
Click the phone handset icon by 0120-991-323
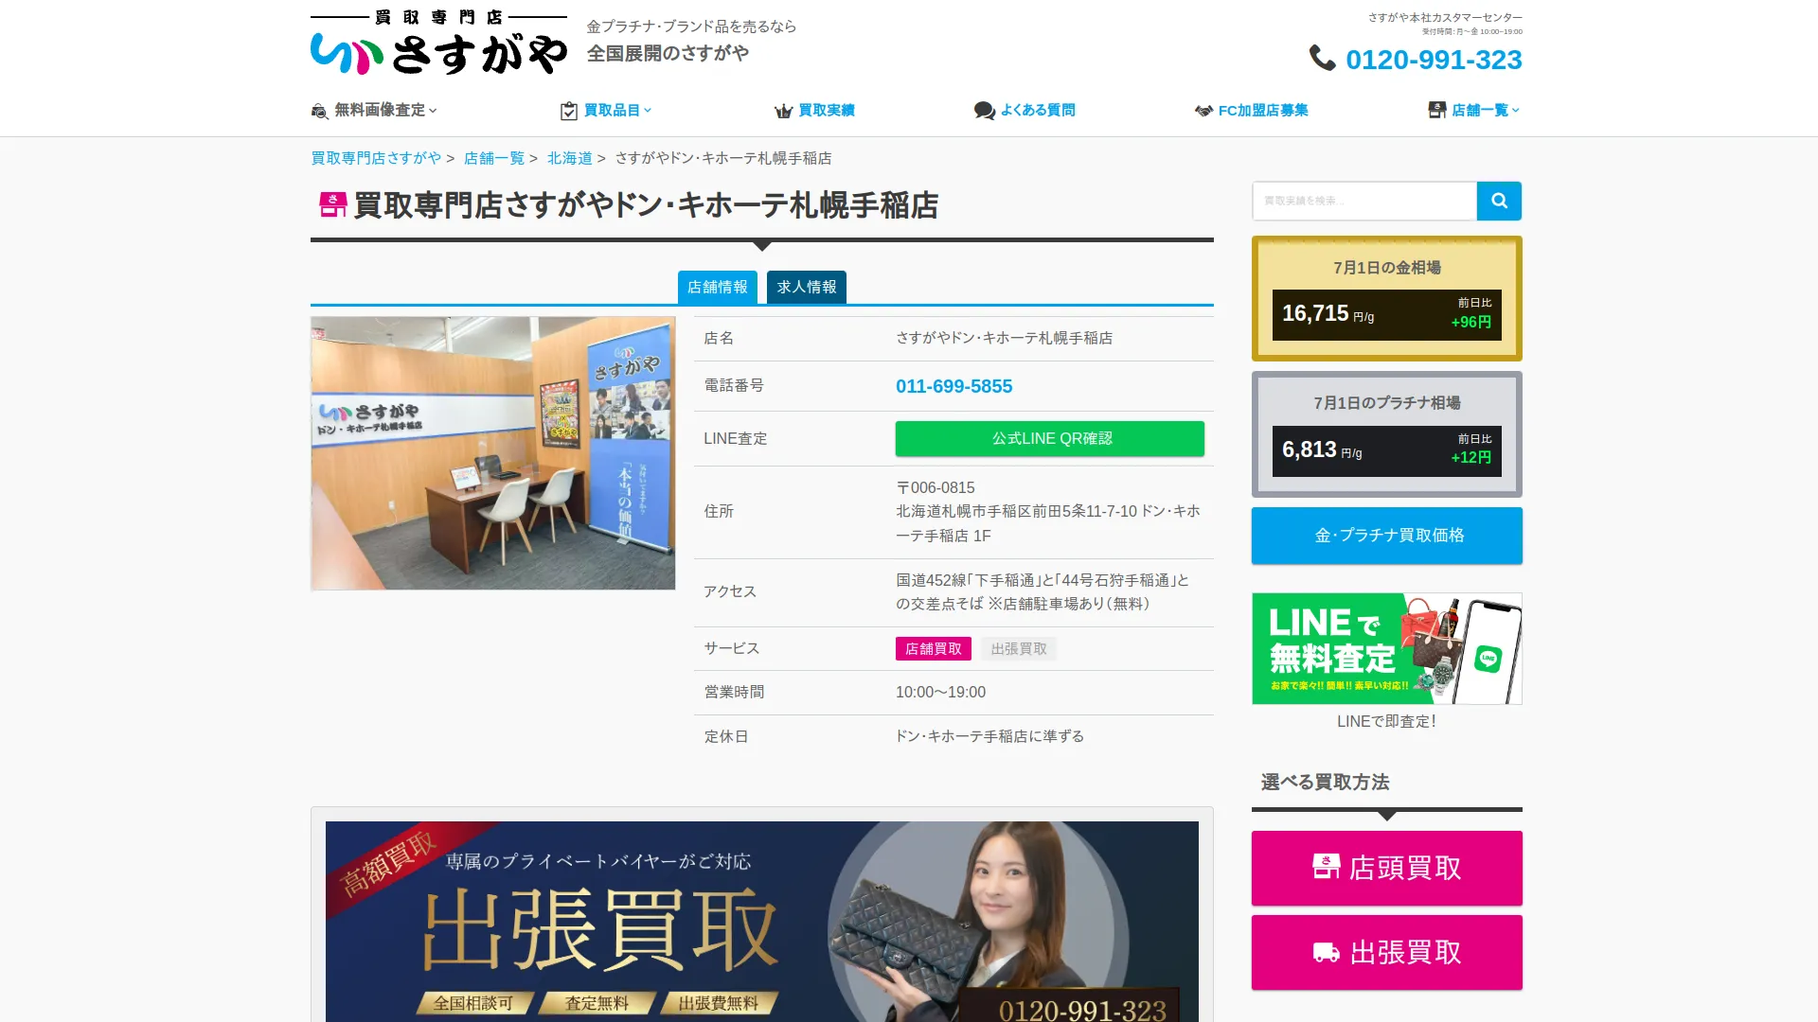click(1322, 59)
